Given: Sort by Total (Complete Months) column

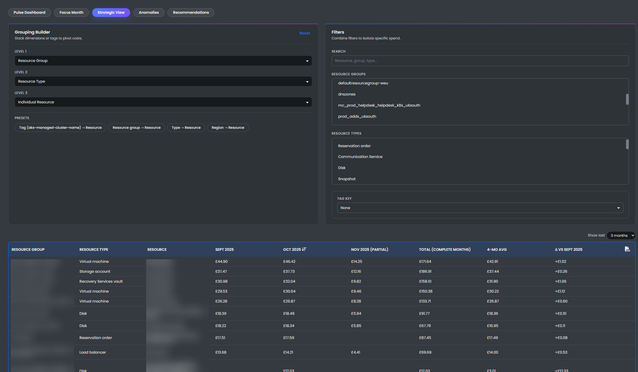Looking at the screenshot, I should pos(445,250).
